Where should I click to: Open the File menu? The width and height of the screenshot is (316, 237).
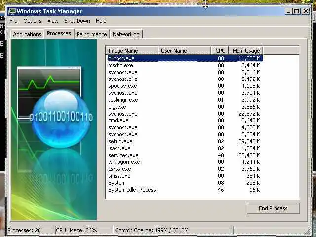pyautogui.click(x=13, y=21)
